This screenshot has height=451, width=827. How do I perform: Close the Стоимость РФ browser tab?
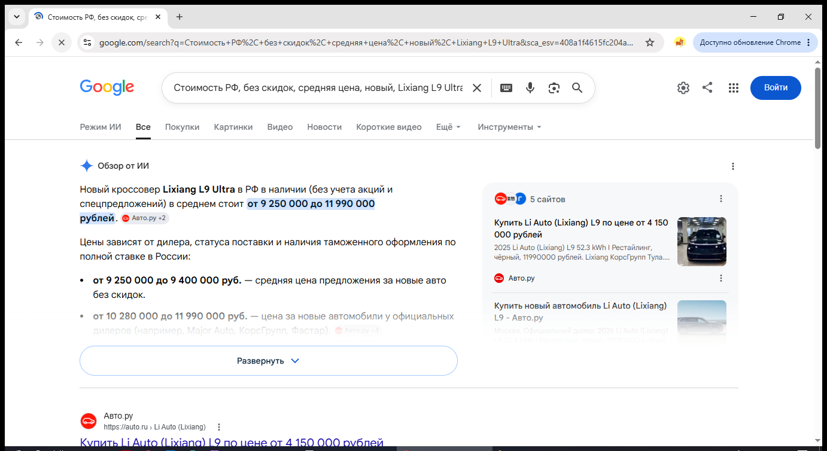(158, 17)
